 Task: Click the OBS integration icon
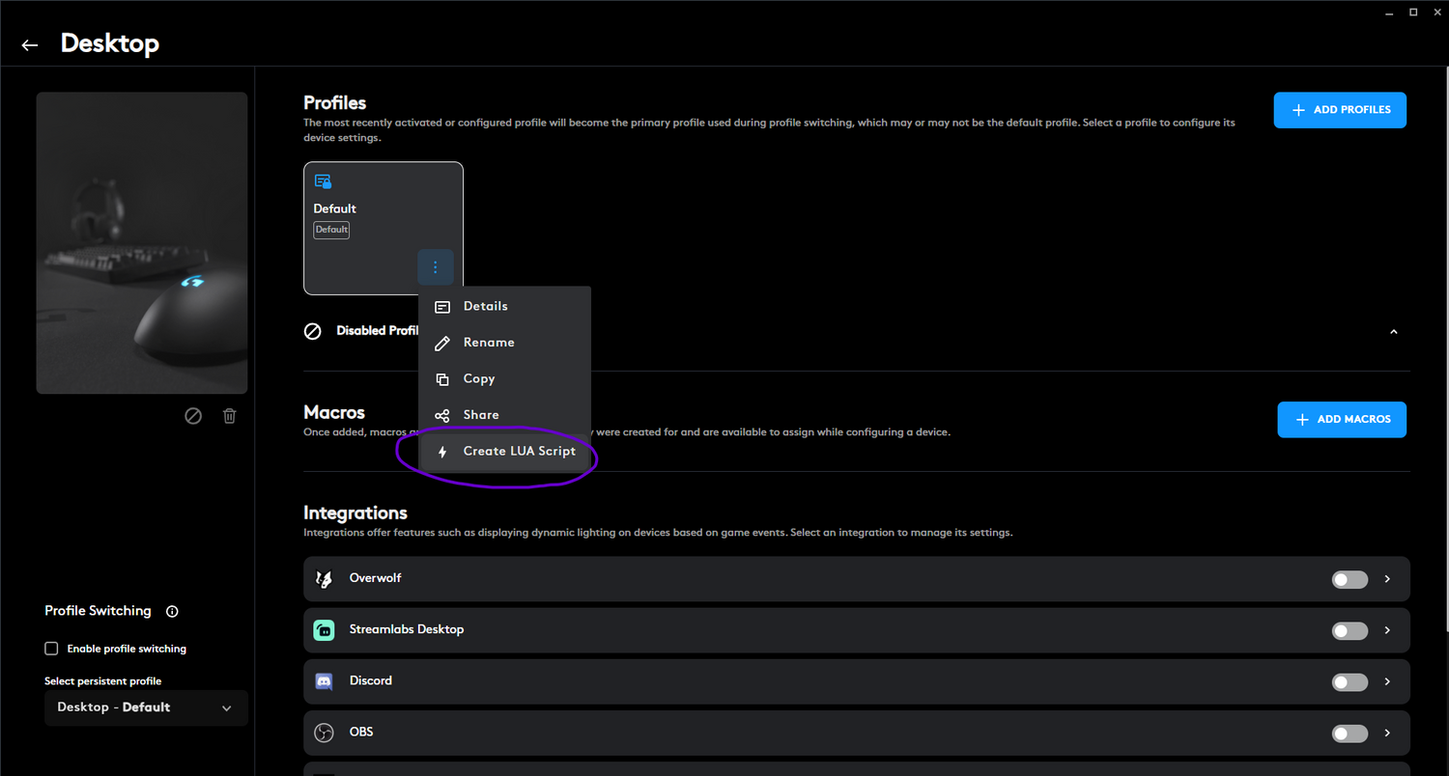tap(325, 733)
